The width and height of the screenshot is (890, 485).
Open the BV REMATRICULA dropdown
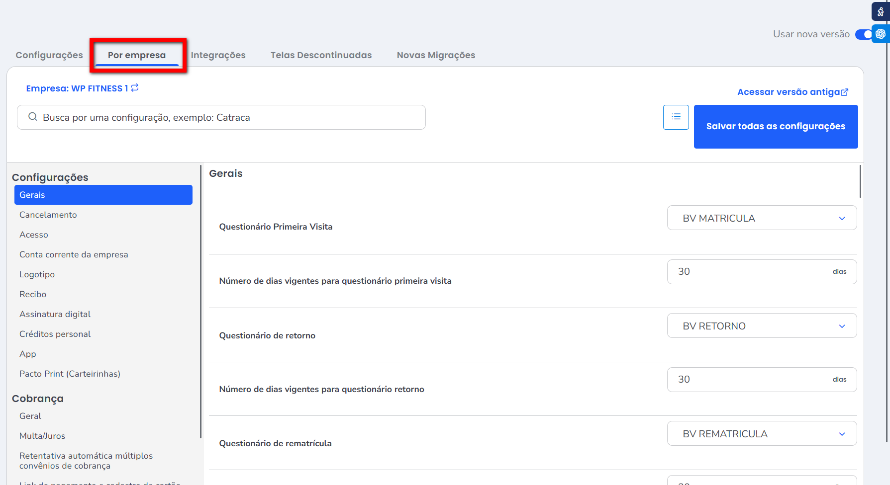coord(762,434)
